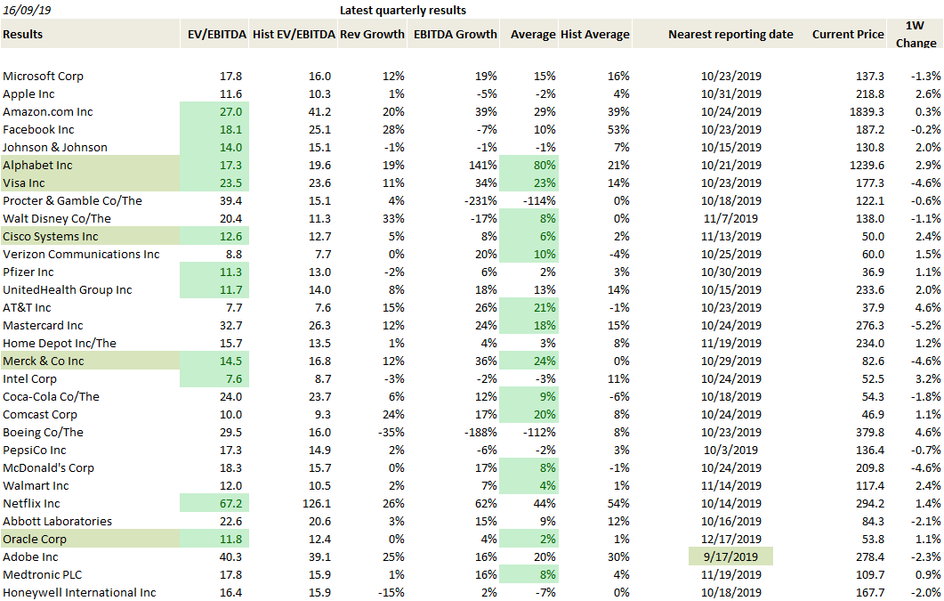Screen dimensions: 944x601
Task: Click the Microsoft Corp row label
Action: pos(44,77)
